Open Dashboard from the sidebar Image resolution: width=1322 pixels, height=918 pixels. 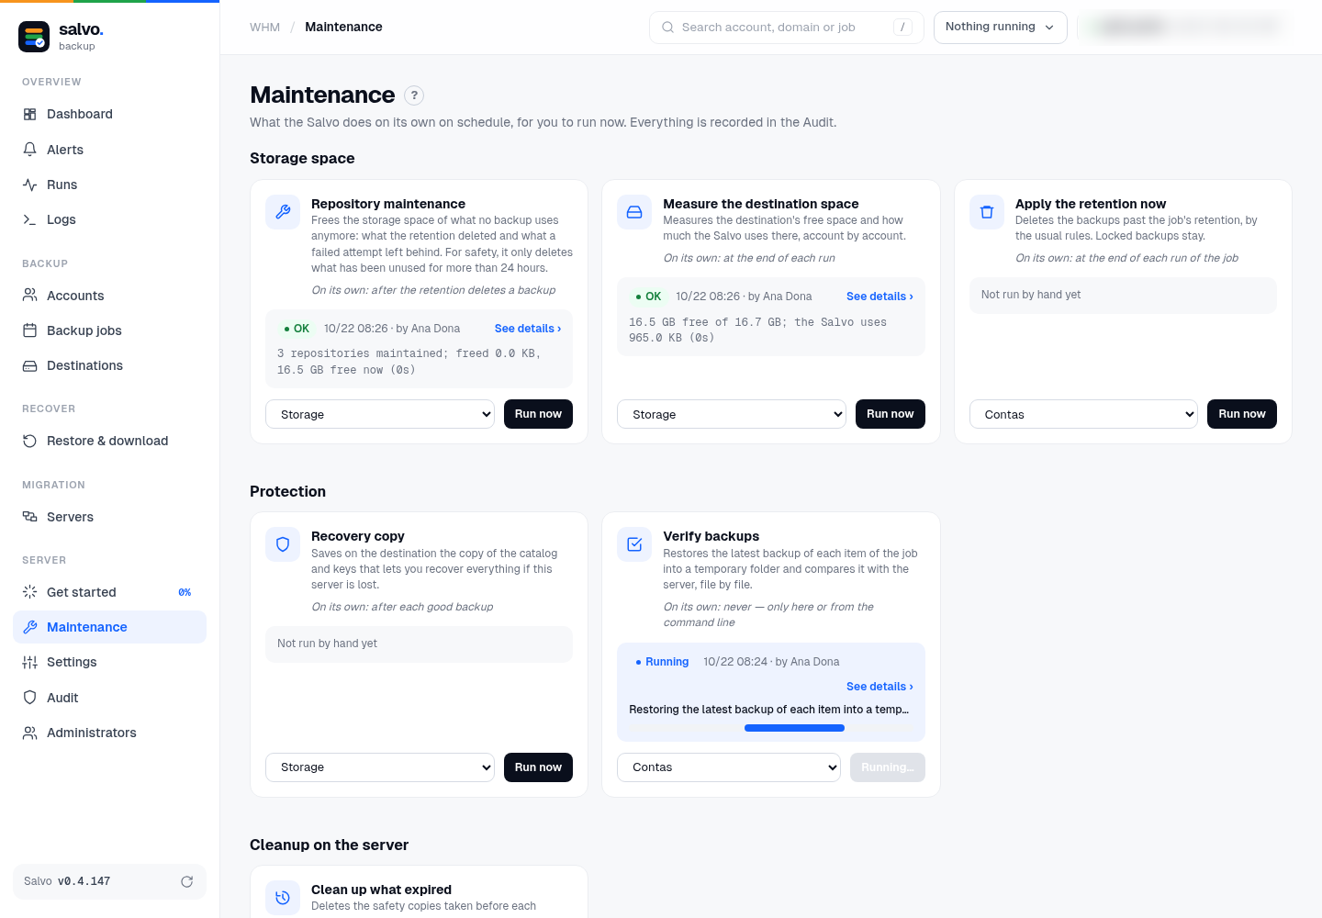(109, 114)
